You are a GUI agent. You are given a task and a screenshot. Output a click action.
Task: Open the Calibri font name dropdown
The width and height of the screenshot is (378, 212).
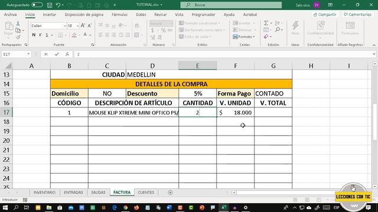coord(65,26)
